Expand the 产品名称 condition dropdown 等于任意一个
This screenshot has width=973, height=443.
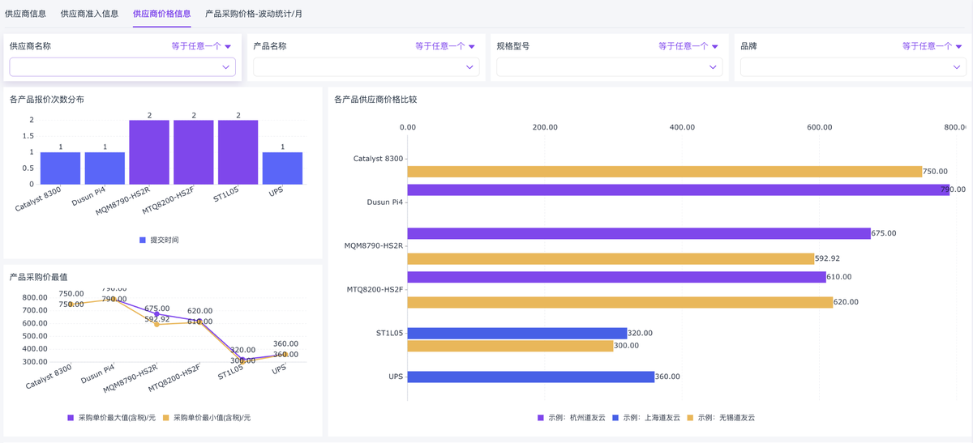pos(444,46)
